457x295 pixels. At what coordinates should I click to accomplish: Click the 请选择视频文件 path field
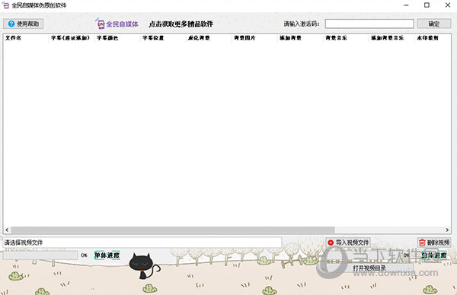pyautogui.click(x=142, y=243)
